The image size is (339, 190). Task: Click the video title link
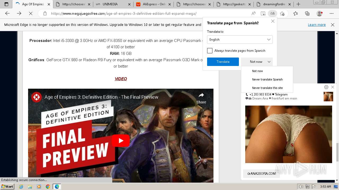[101, 97]
